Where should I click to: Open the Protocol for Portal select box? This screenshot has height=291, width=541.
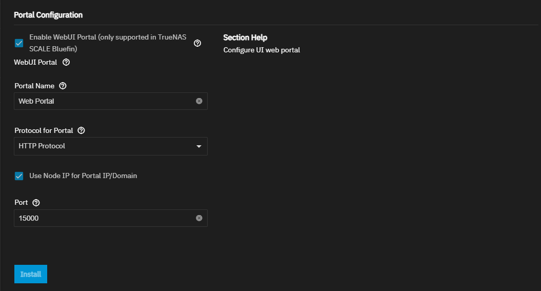(103, 146)
